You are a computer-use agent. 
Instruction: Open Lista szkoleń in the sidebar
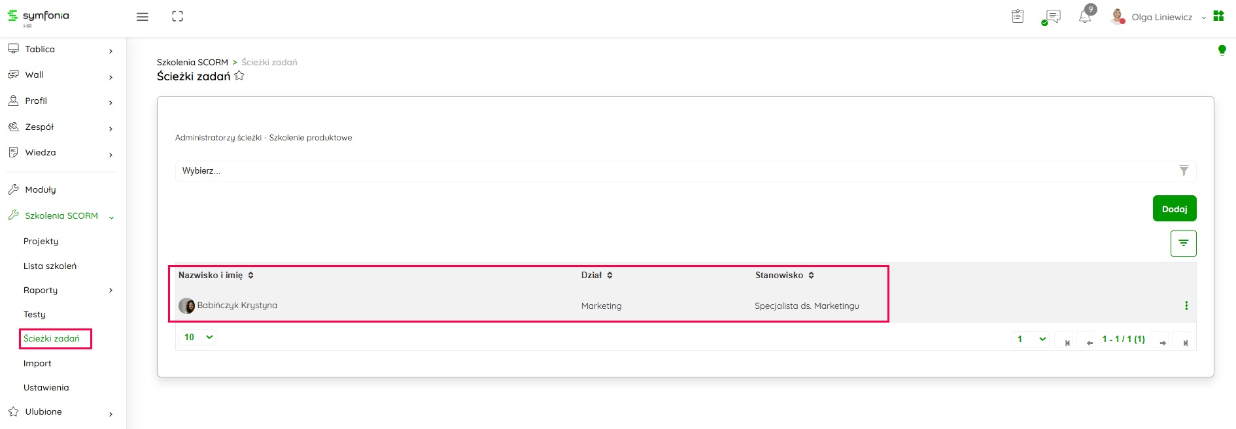click(x=50, y=266)
